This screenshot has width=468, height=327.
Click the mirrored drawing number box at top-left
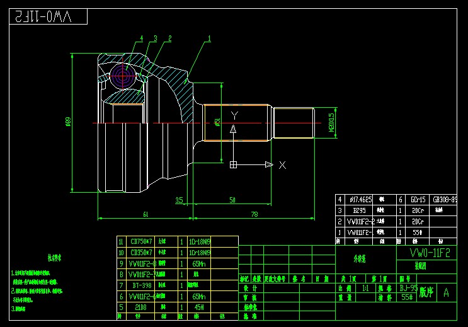pyautogui.click(x=50, y=16)
